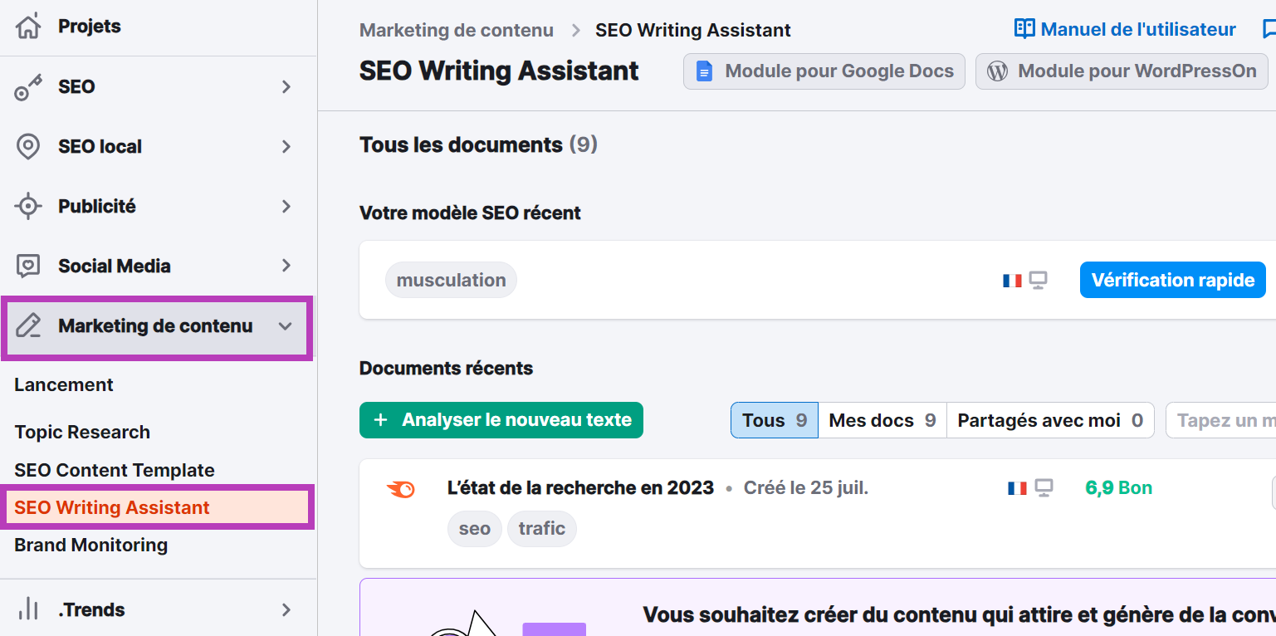
Task: Open Brand Monitoring in the sidebar
Action: pyautogui.click(x=91, y=545)
